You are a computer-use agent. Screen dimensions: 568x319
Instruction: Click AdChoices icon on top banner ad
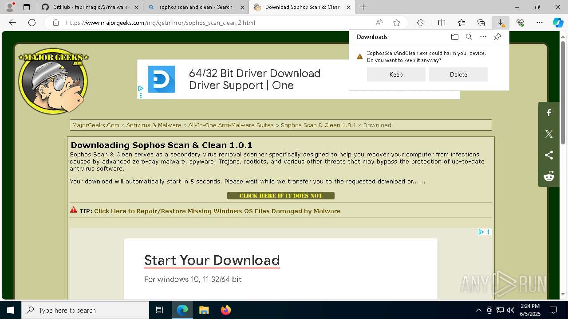point(141,89)
